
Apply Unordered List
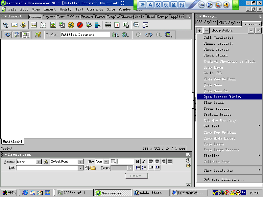tap(138, 168)
